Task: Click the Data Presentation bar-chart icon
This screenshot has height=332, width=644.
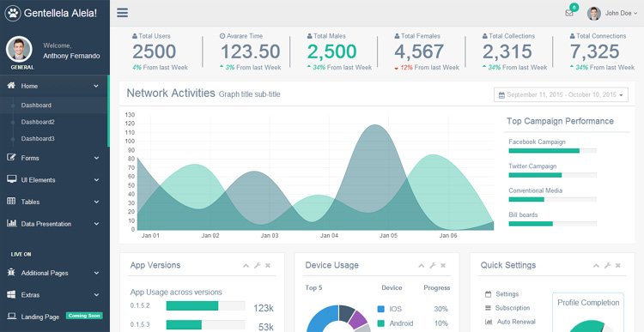Action: click(11, 223)
